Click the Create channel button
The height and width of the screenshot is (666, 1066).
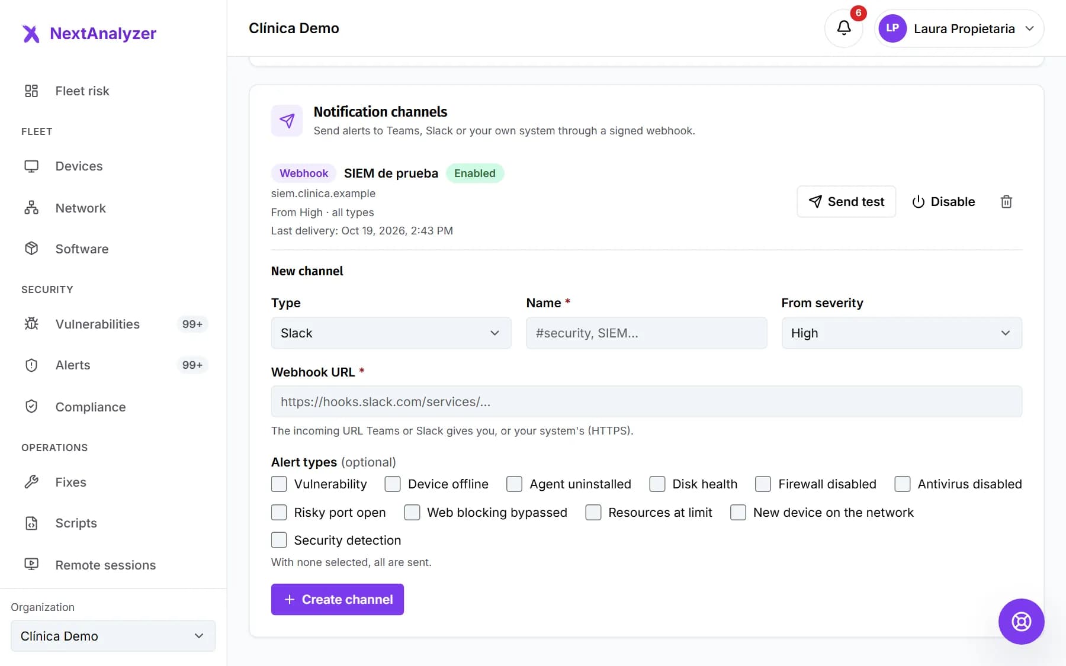tap(338, 600)
